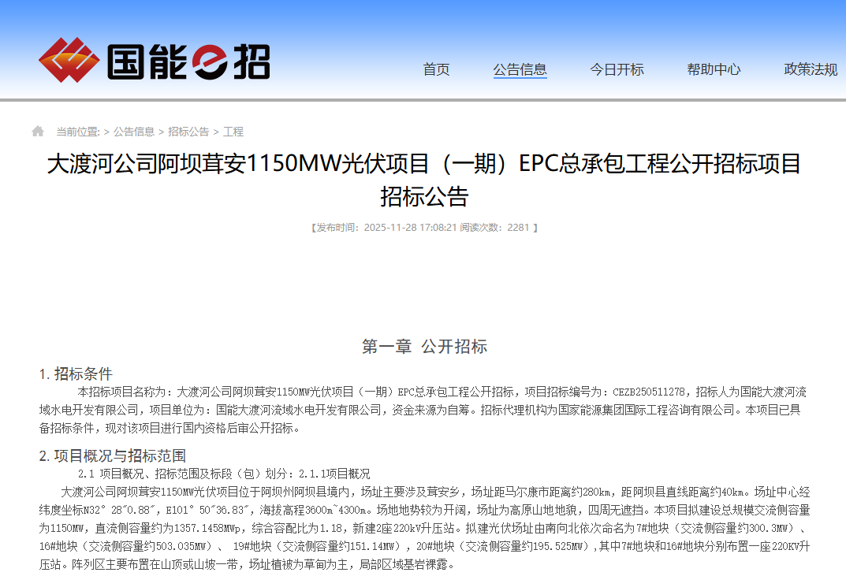Screen dimensions: 846x576
Task: Open the 首页 navigation menu item
Action: [436, 69]
